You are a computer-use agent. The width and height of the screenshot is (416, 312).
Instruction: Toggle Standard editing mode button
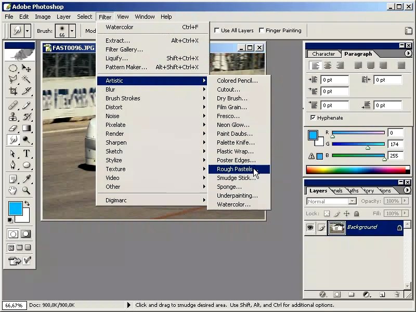pos(13,234)
